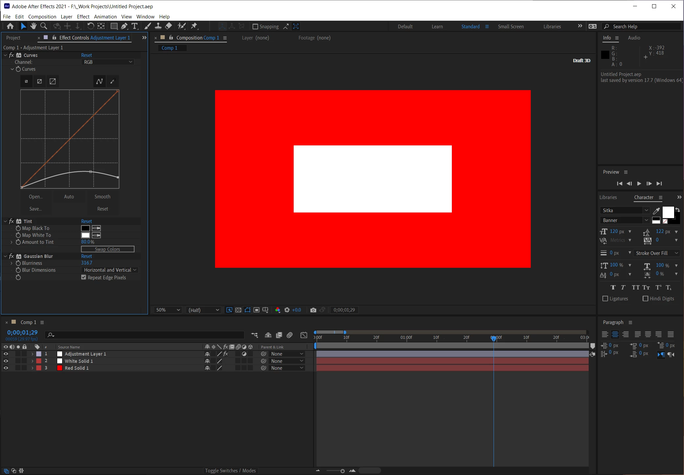Click the snapshot camera icon
The width and height of the screenshot is (684, 475).
313,310
